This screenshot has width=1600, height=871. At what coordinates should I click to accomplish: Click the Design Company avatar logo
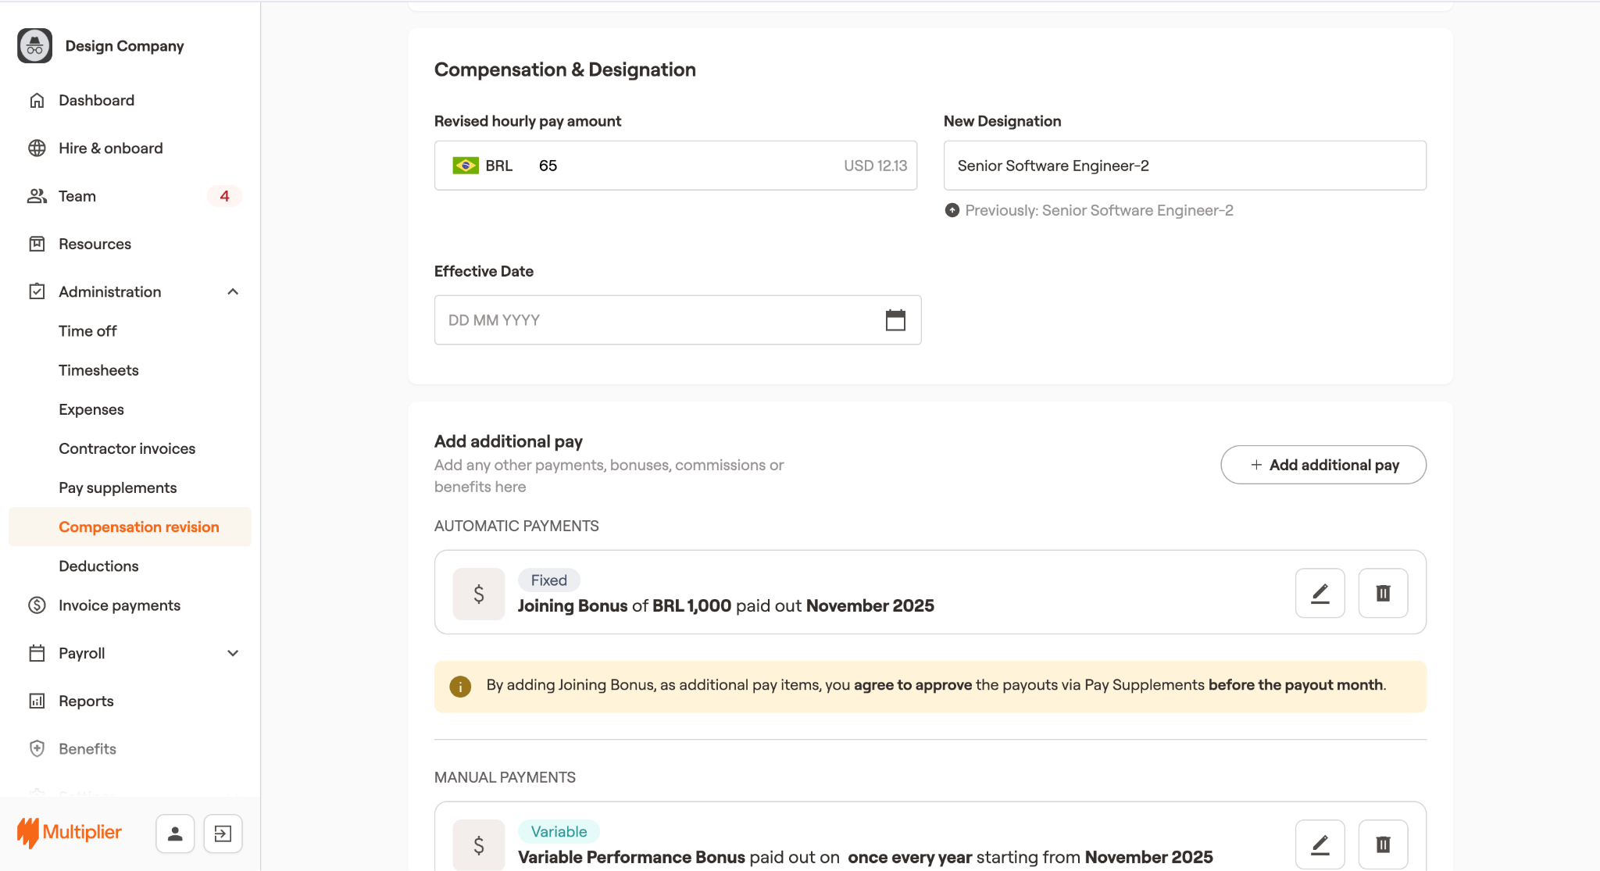coord(34,46)
